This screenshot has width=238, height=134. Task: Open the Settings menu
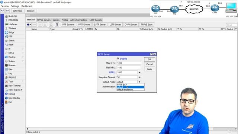point(15,6)
